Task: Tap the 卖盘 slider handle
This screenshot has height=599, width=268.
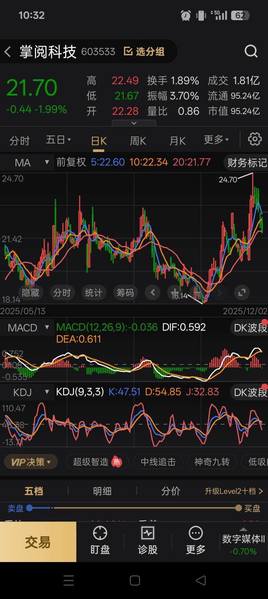Action: [x=29, y=508]
